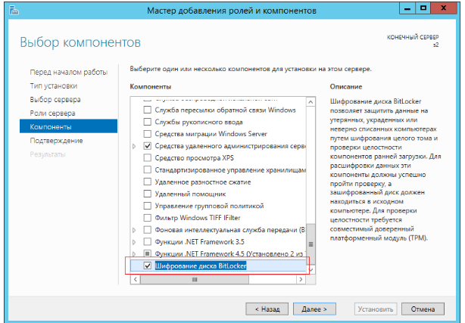The width and height of the screenshot is (465, 323).
Task: Close the wizard with the red X
Action: 445,8
